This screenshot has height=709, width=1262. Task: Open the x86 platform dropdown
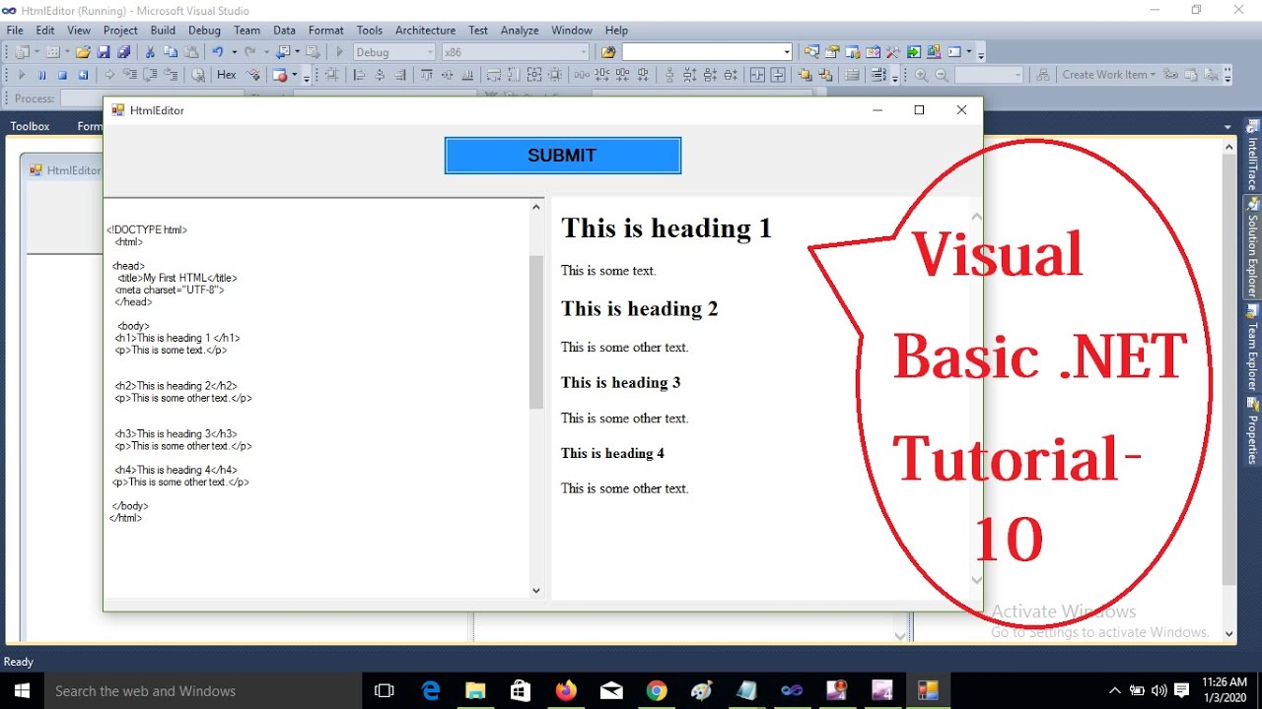(515, 52)
